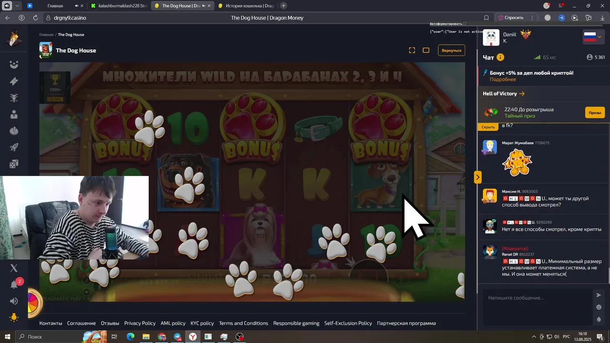The height and width of the screenshot is (343, 610).
Task: Open the Соглашение footer link
Action: [81, 323]
